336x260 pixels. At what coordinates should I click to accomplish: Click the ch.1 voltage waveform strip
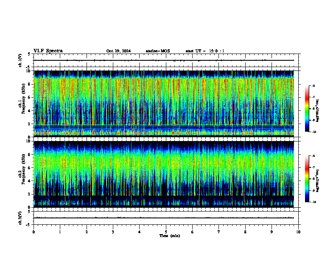(167, 60)
